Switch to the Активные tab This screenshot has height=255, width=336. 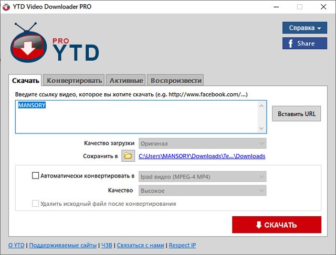point(126,81)
